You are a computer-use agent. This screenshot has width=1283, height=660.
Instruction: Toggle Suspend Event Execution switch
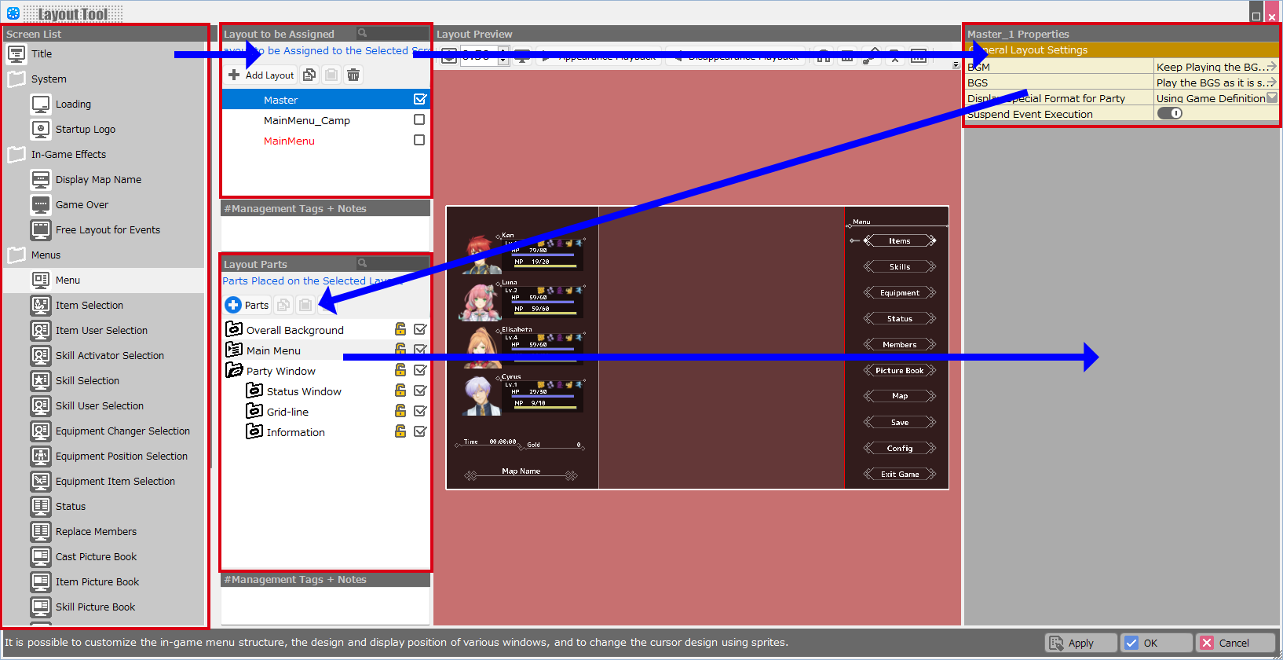click(1170, 113)
